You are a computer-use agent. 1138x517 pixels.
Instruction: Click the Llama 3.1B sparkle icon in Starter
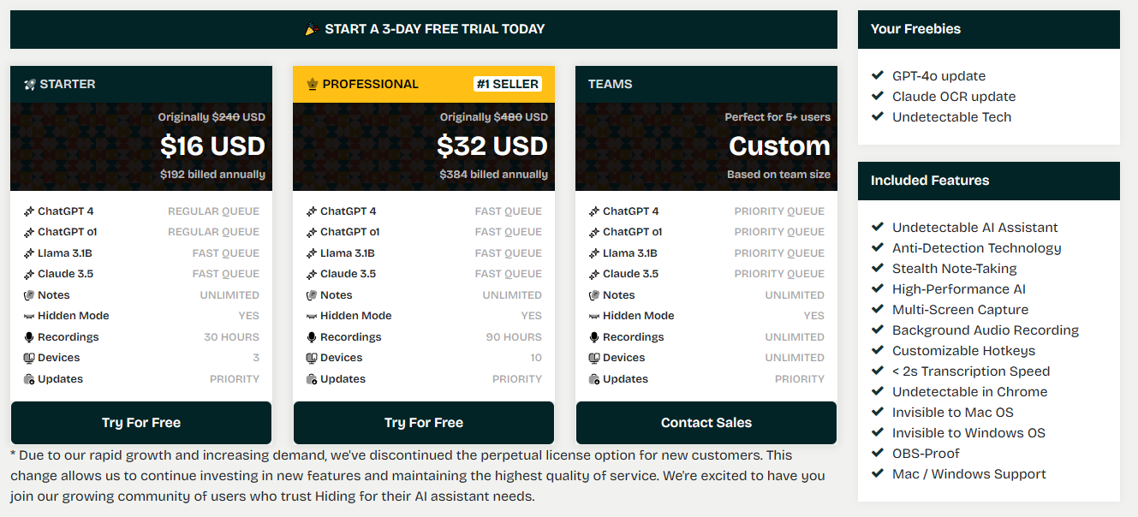(x=29, y=253)
